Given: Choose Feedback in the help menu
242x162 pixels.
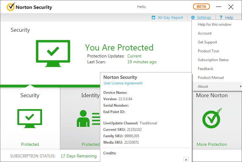Looking at the screenshot, I should point(205,69).
